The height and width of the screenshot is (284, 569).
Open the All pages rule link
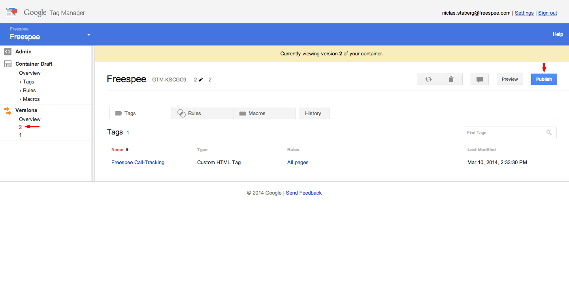[x=298, y=163]
